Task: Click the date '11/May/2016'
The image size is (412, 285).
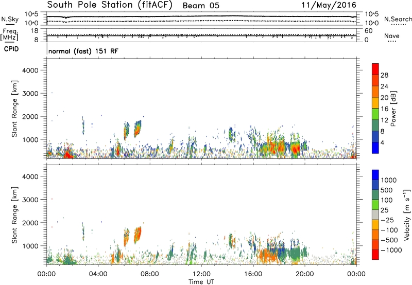Action: [329, 5]
